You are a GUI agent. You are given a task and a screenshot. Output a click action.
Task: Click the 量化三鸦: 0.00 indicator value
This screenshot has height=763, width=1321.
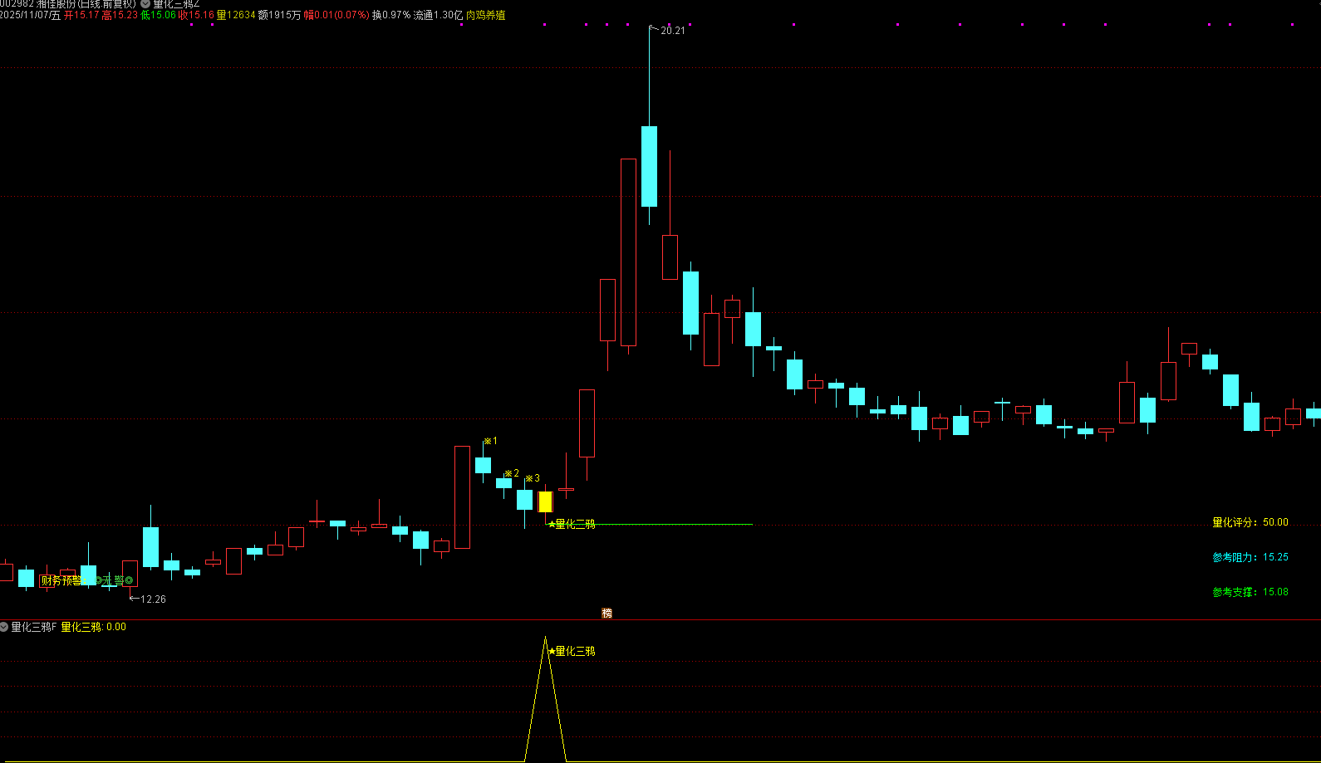click(x=94, y=627)
